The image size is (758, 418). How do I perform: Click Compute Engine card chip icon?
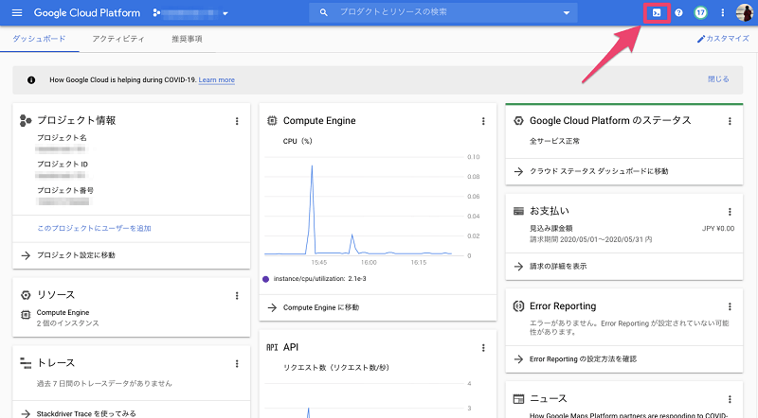point(272,121)
